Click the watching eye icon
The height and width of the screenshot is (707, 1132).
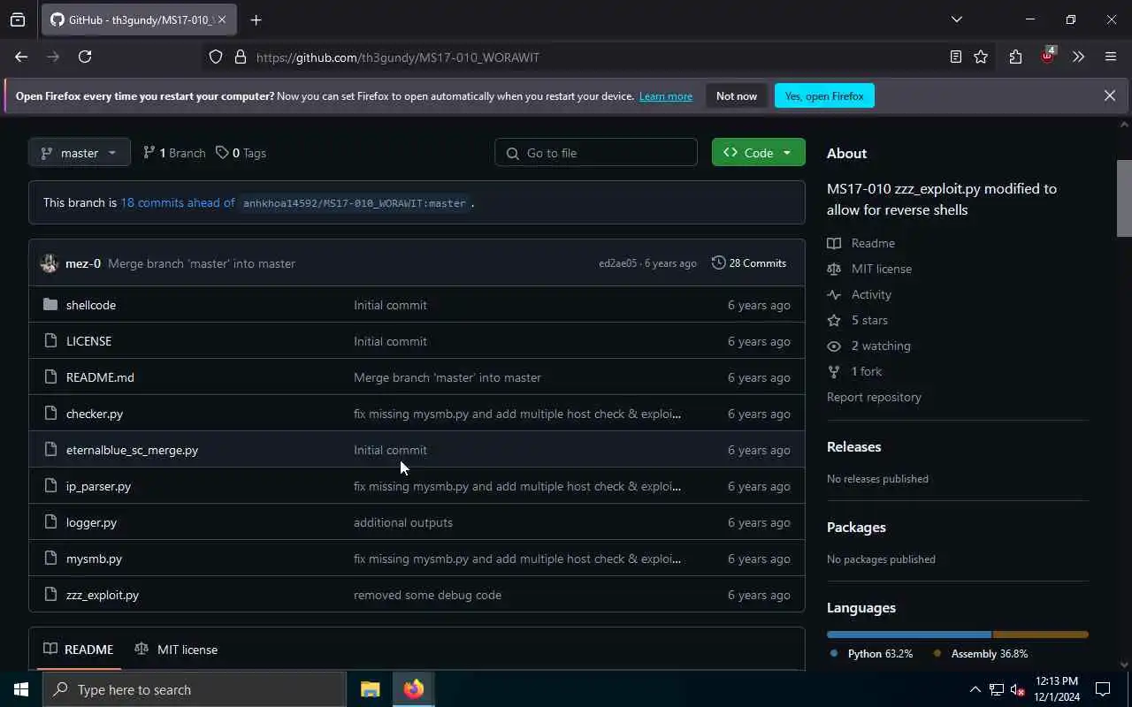pyautogui.click(x=834, y=346)
